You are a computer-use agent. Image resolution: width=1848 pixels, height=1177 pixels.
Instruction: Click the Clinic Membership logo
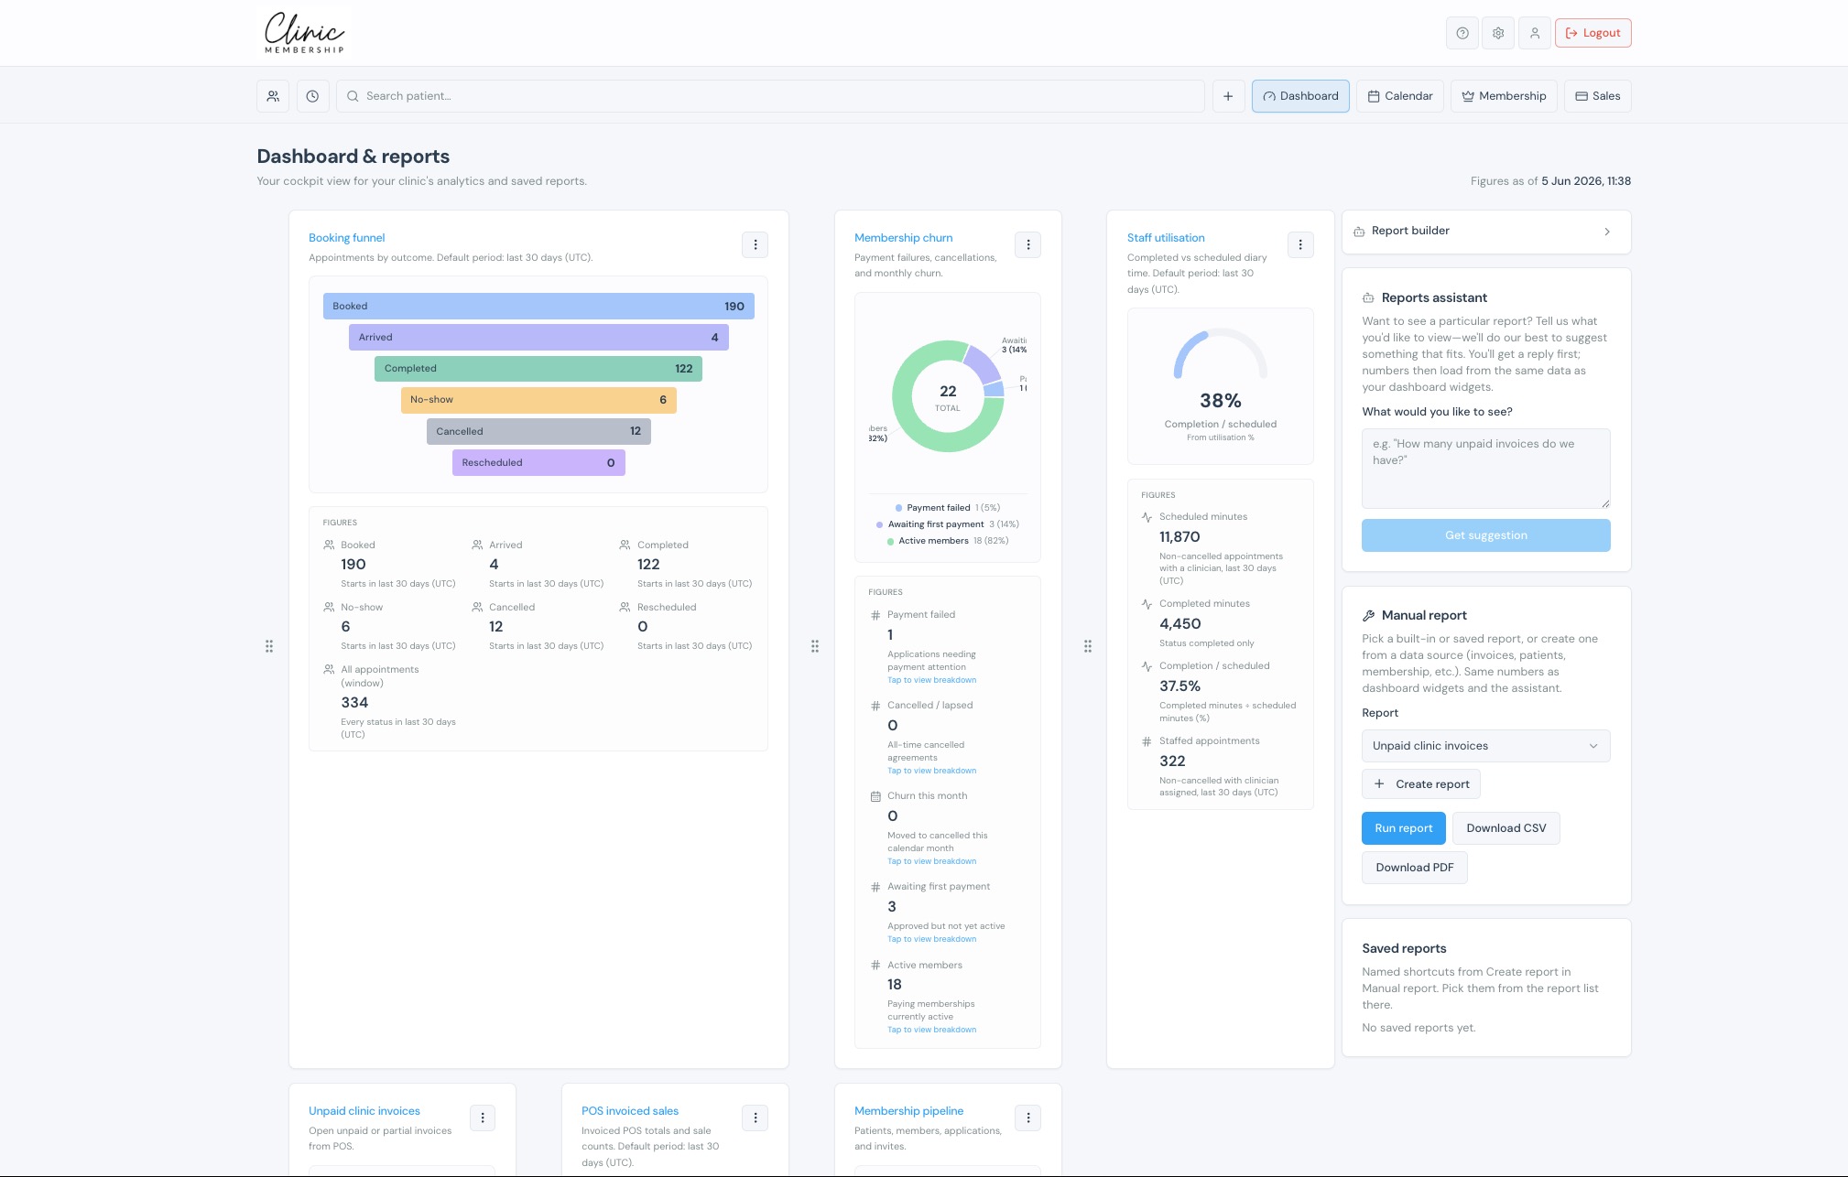(x=305, y=33)
